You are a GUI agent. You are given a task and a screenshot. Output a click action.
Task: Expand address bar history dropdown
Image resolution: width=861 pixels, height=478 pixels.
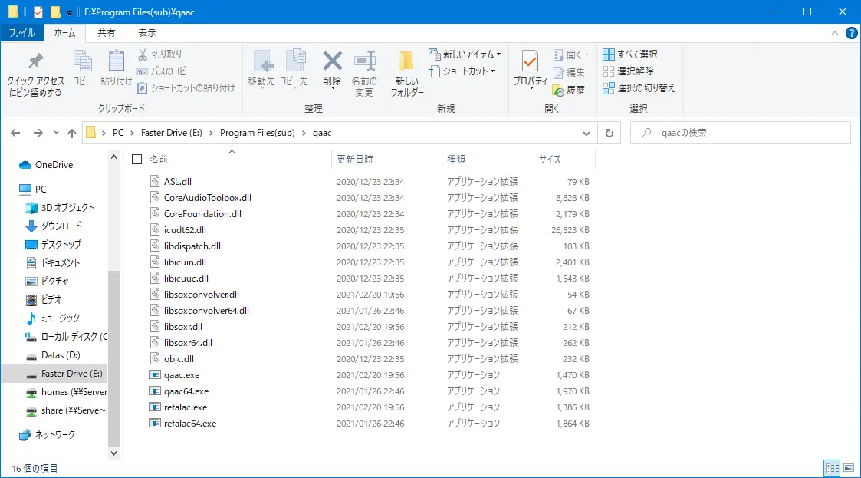point(587,133)
